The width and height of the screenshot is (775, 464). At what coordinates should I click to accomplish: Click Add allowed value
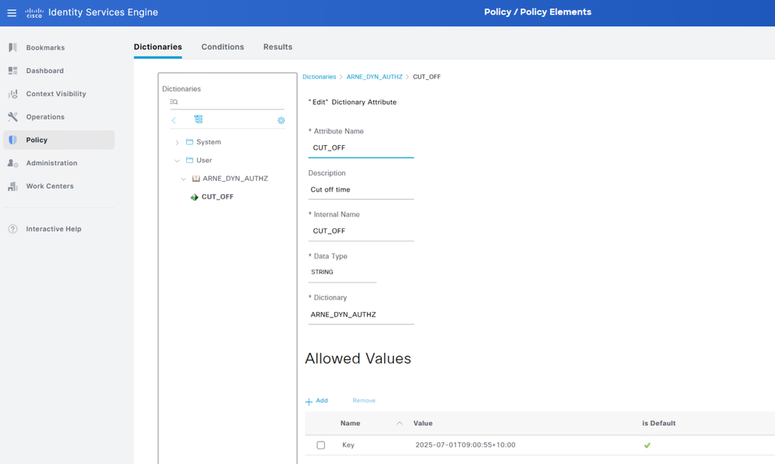(322, 400)
